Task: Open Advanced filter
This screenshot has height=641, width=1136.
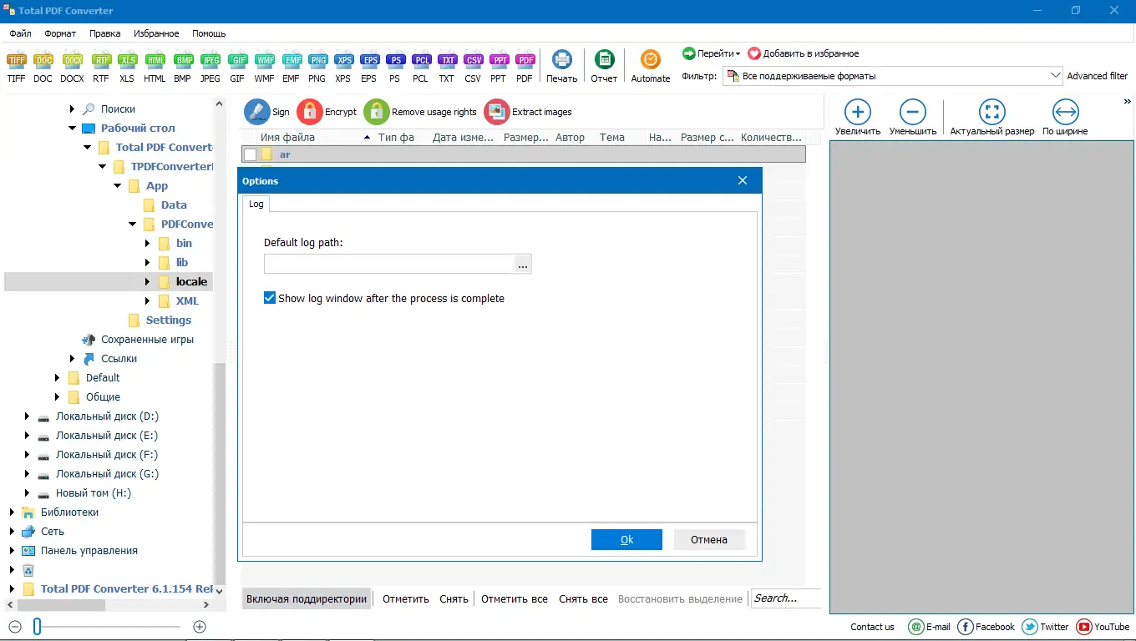Action: 1098,76
